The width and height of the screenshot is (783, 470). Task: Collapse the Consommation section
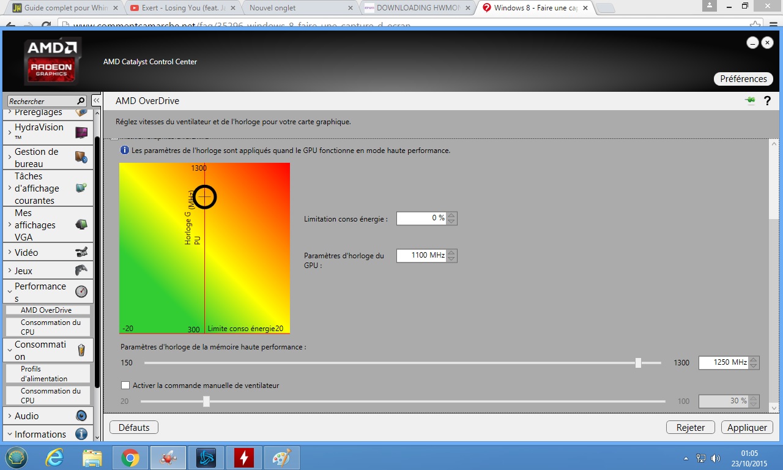click(10, 351)
